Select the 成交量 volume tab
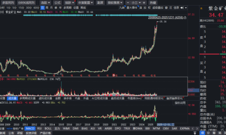Viewport: 226px width, 135px height. tap(12, 98)
